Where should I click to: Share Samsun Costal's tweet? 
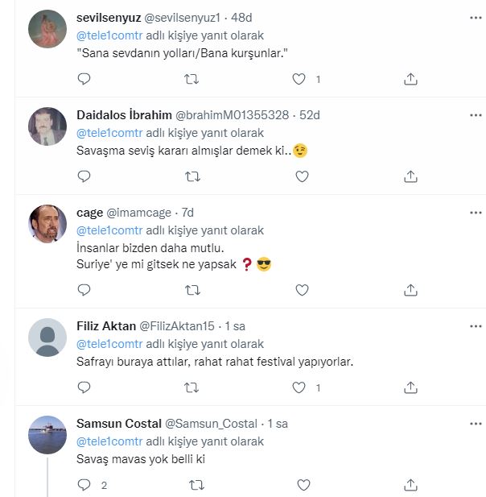[x=410, y=485]
